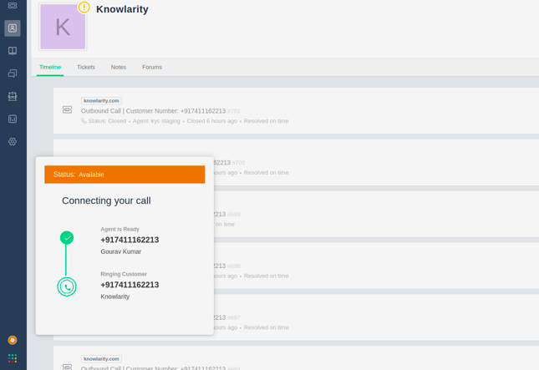The height and width of the screenshot is (370, 539).
Task: Click ticket icon for call #701
Action: pyautogui.click(x=68, y=109)
